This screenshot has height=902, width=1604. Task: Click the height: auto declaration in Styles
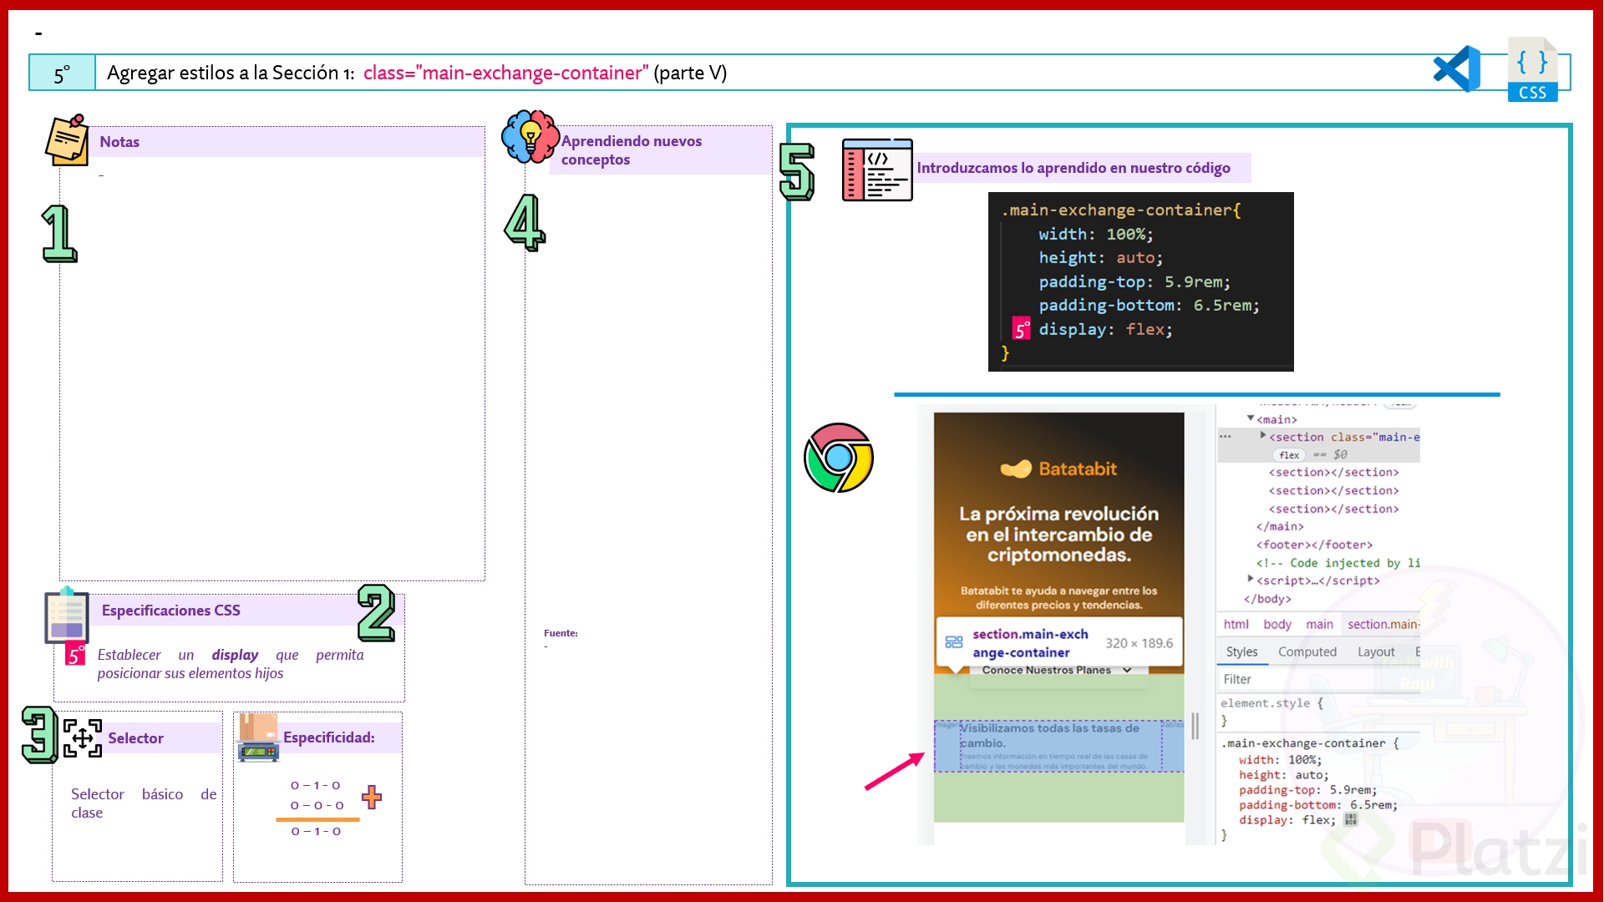[x=1283, y=775]
